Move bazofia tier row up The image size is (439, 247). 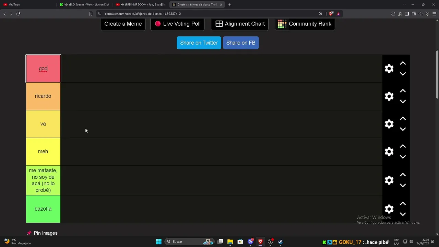403,204
